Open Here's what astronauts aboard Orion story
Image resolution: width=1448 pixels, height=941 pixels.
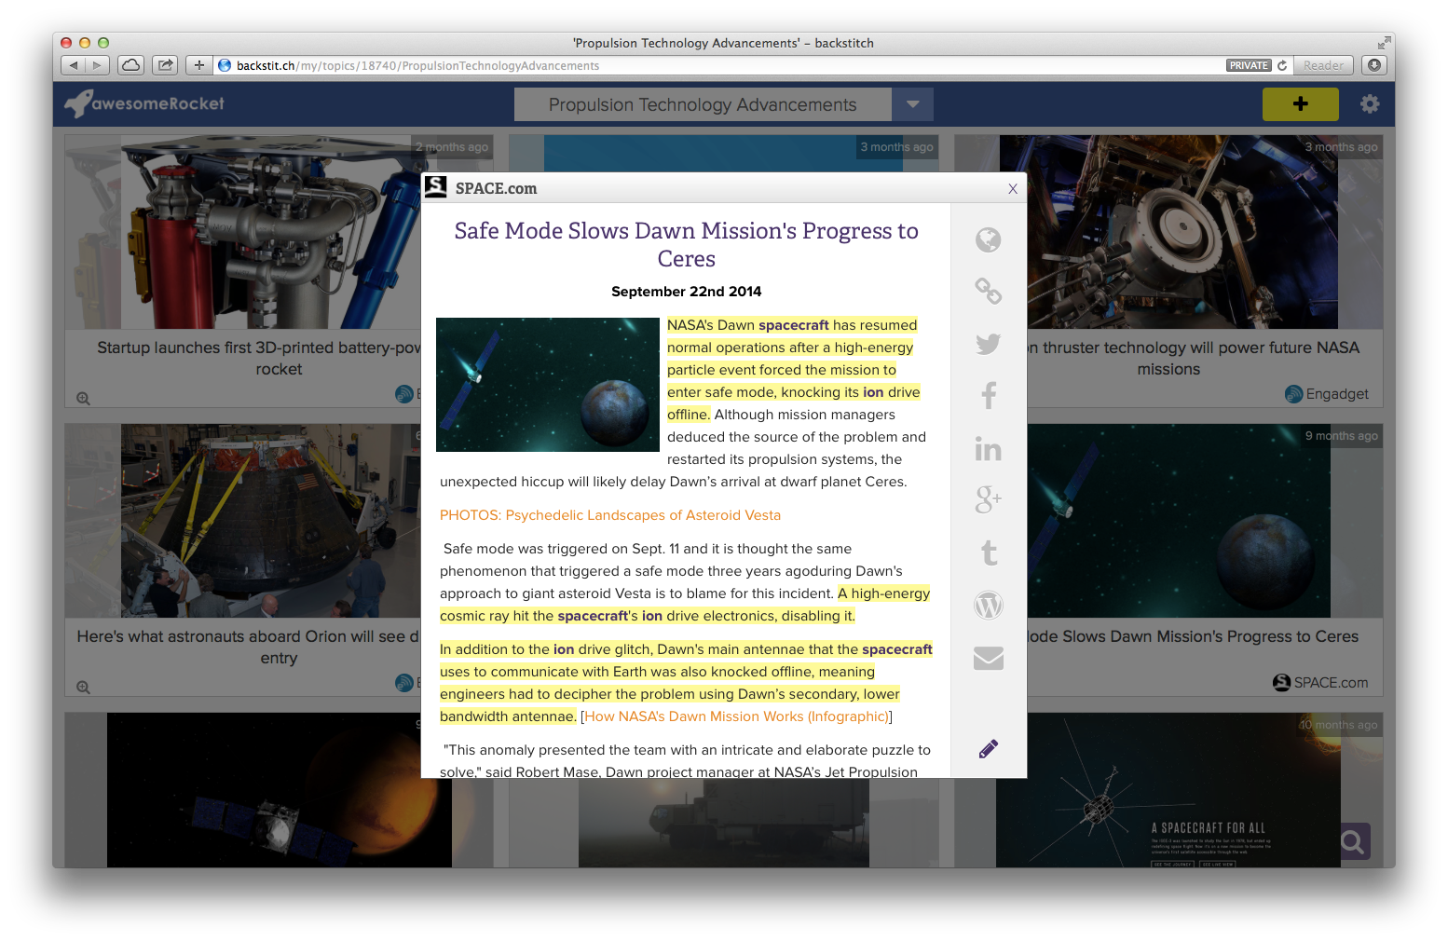click(249, 647)
